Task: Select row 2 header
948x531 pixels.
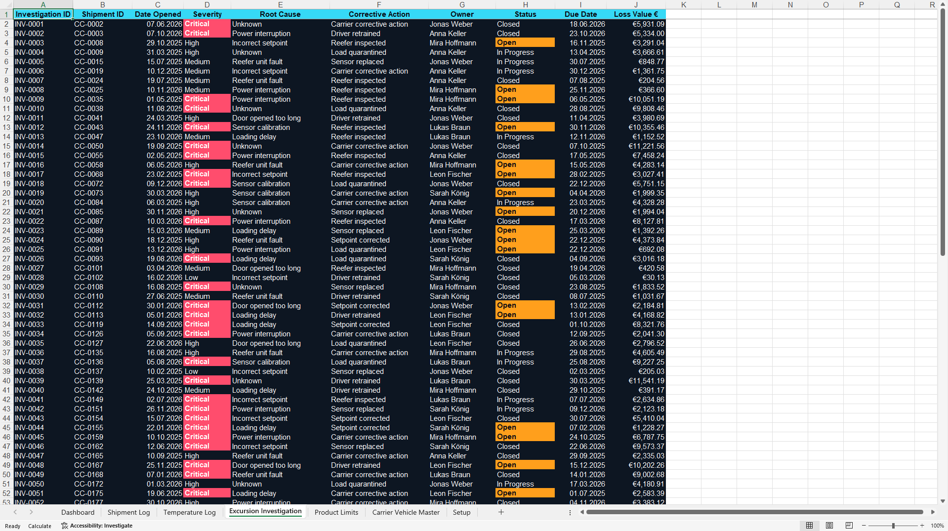Action: pos(6,24)
